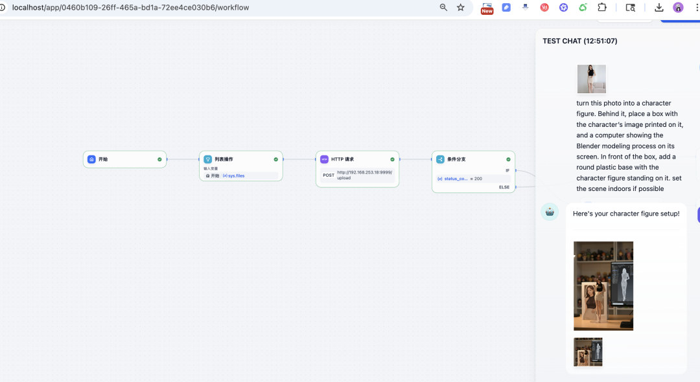Click the uploaded photo in chat message
Screen dimensions: 700x382
(591, 78)
